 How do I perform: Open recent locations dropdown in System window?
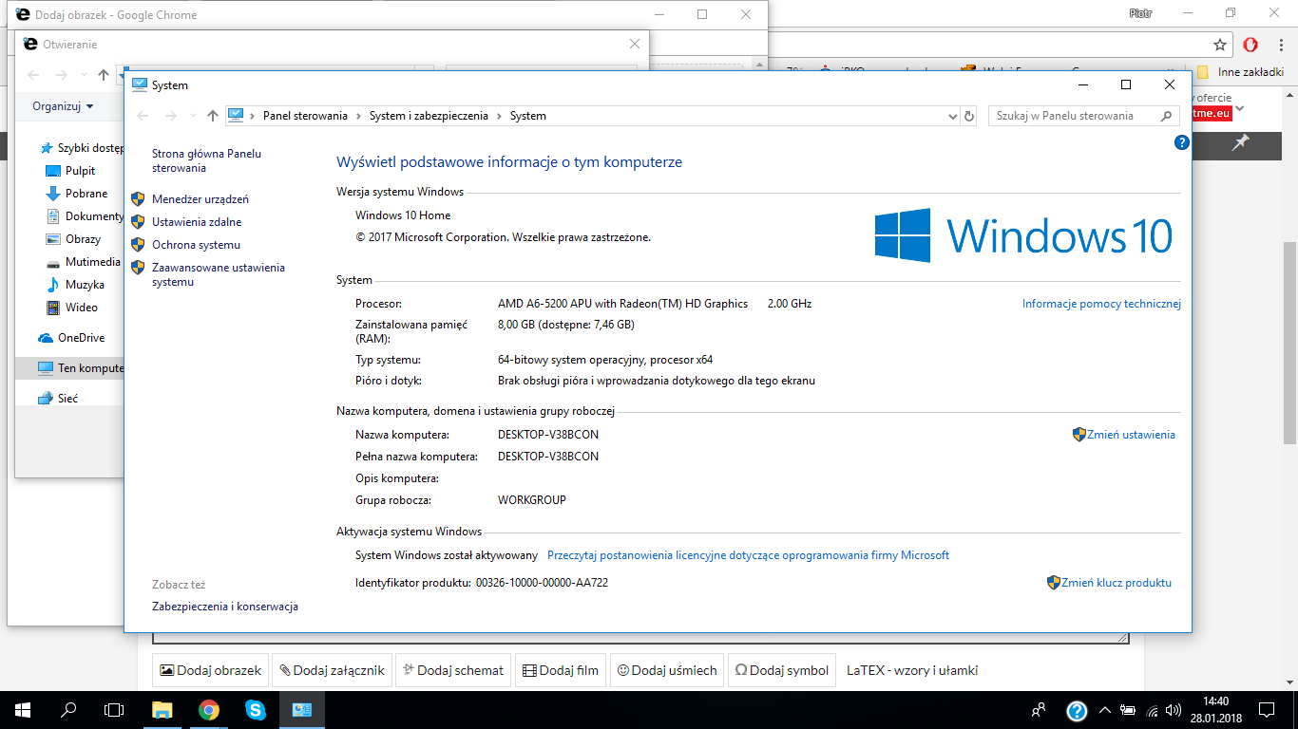[193, 116]
